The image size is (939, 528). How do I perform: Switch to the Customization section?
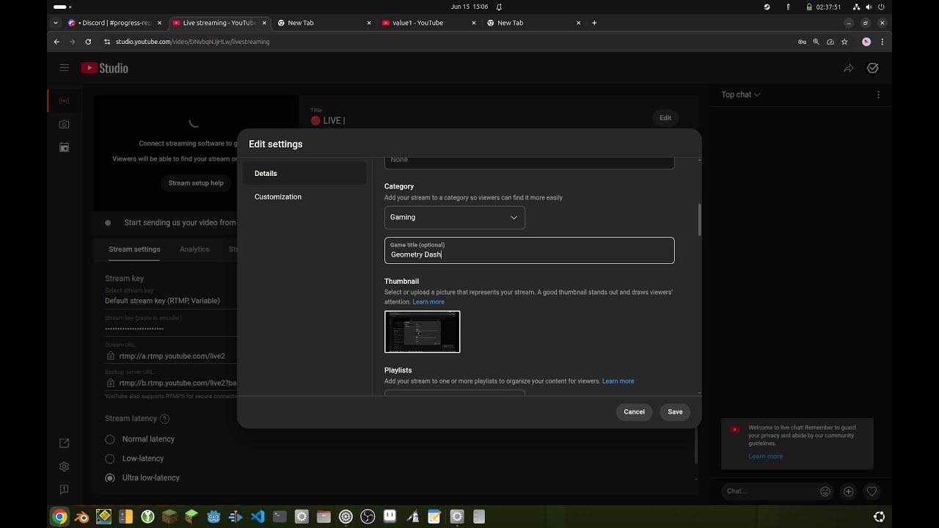pyautogui.click(x=304, y=197)
